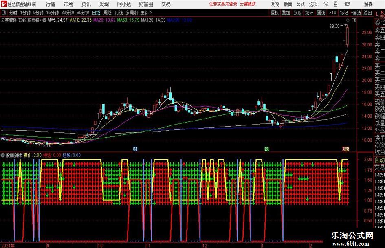This screenshot has height=248, width=385.
Task: Click the MA120: 14.39 value label
Action: coord(154,20)
